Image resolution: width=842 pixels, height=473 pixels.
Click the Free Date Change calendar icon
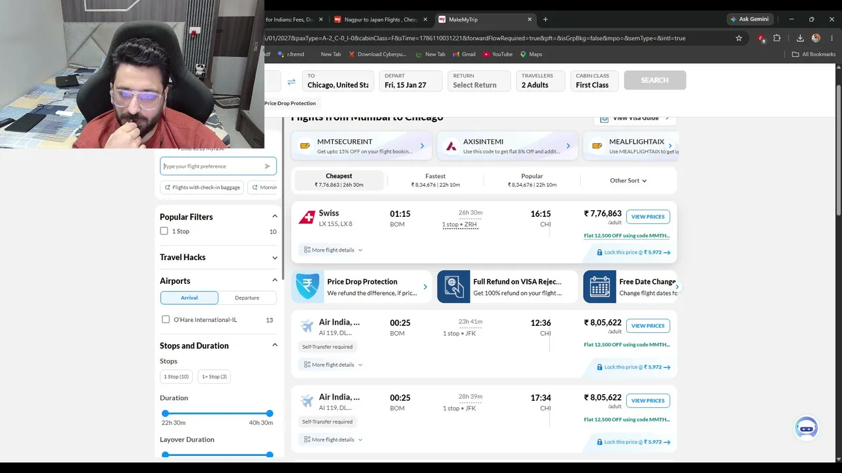(599, 286)
